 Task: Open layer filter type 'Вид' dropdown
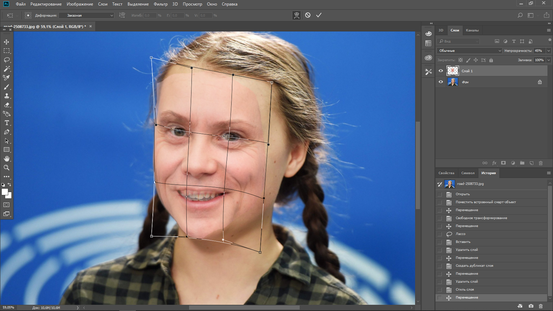point(458,41)
